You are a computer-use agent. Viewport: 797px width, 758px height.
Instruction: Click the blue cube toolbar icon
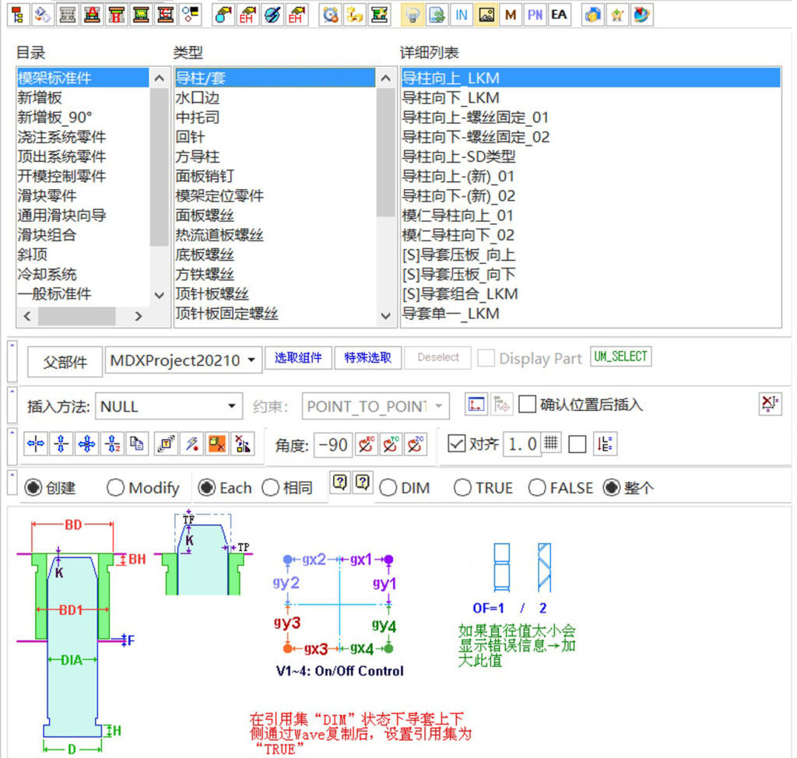pos(592,15)
